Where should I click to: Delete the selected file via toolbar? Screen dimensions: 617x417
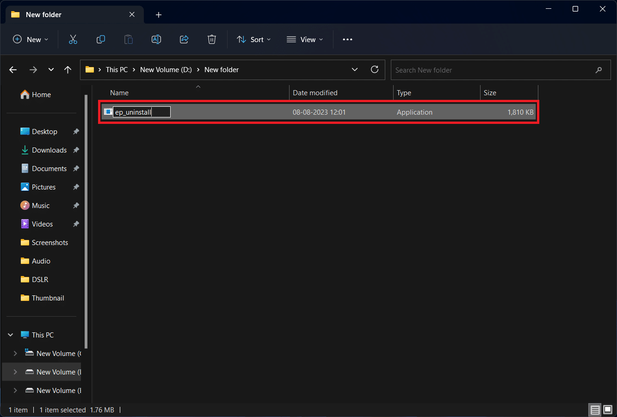211,39
